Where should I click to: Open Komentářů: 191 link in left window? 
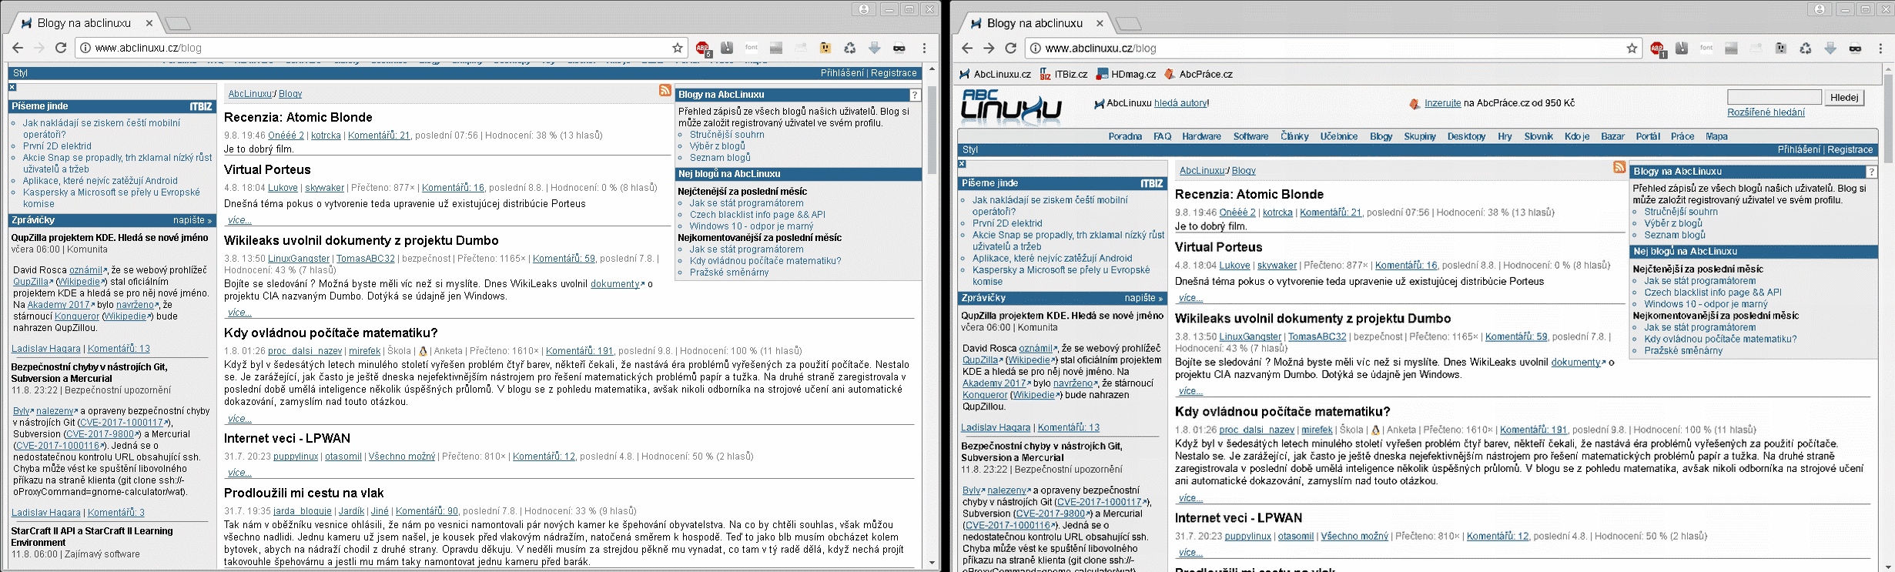click(580, 351)
